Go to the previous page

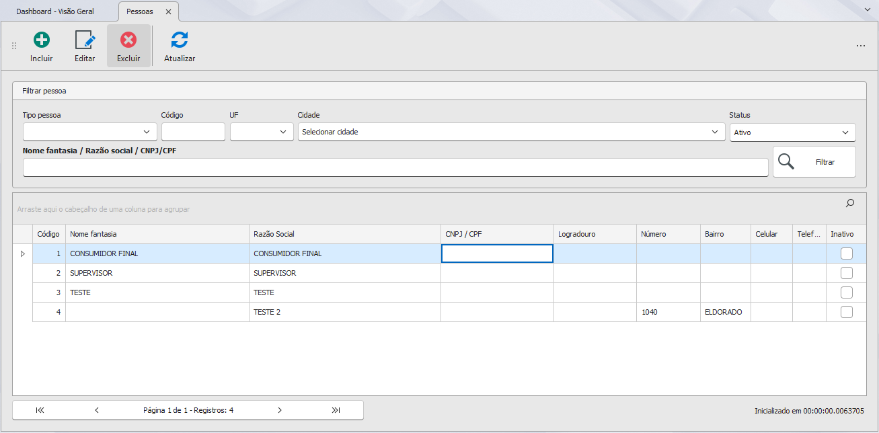click(97, 410)
